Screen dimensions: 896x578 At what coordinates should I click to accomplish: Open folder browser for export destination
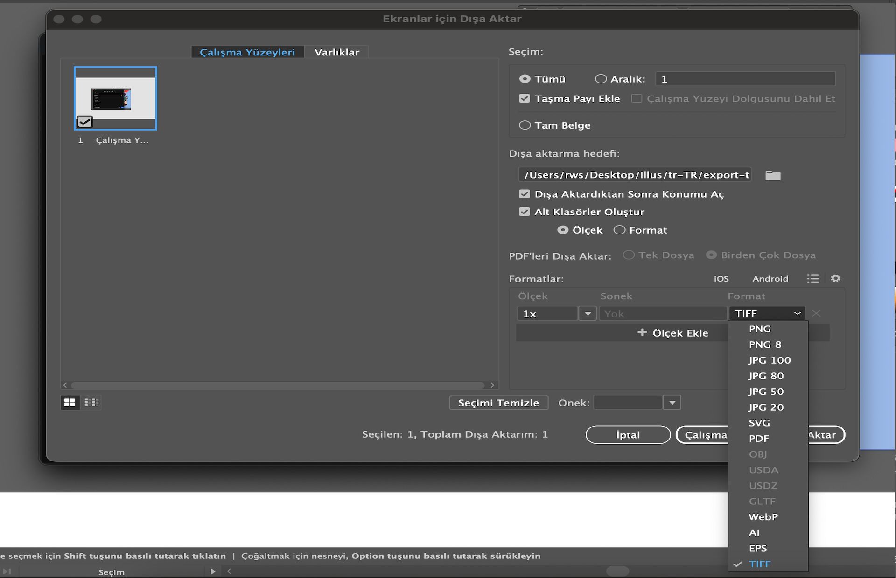pos(773,175)
